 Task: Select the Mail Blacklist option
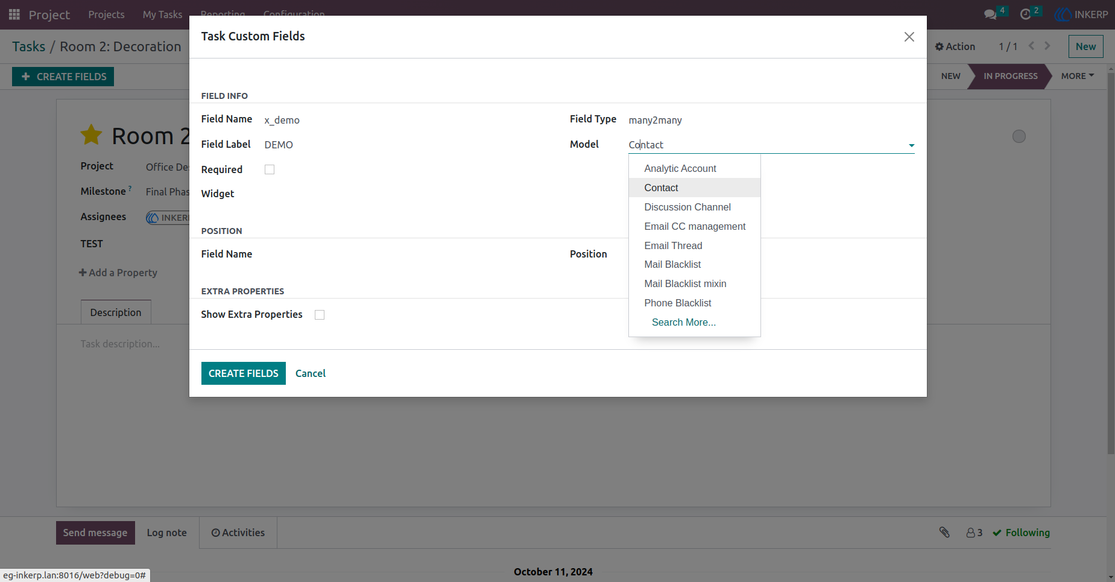click(x=695, y=264)
